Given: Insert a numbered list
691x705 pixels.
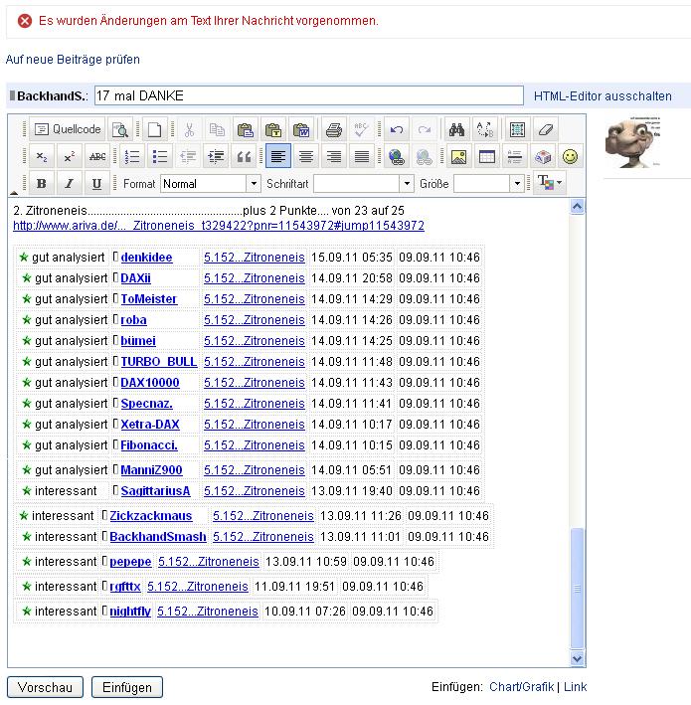Looking at the screenshot, I should click(132, 156).
